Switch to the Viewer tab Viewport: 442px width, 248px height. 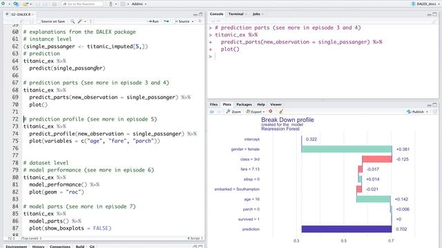tap(276, 105)
